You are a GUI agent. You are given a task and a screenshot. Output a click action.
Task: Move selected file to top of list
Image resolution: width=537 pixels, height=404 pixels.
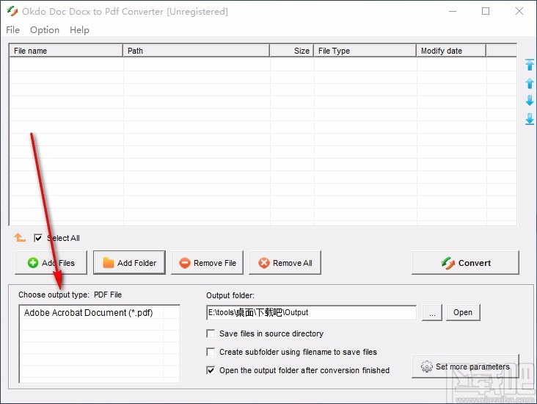[x=530, y=65]
